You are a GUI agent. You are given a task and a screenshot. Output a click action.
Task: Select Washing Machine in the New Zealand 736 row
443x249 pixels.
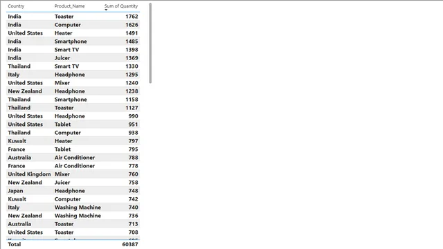[x=78, y=216]
